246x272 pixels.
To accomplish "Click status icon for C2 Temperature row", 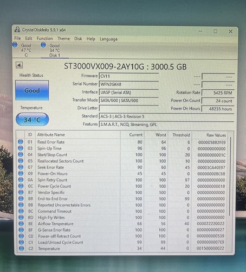I will [x=22, y=249].
